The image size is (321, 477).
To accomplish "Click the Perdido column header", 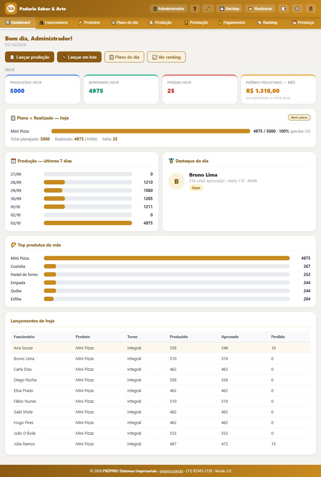I will coord(278,337).
